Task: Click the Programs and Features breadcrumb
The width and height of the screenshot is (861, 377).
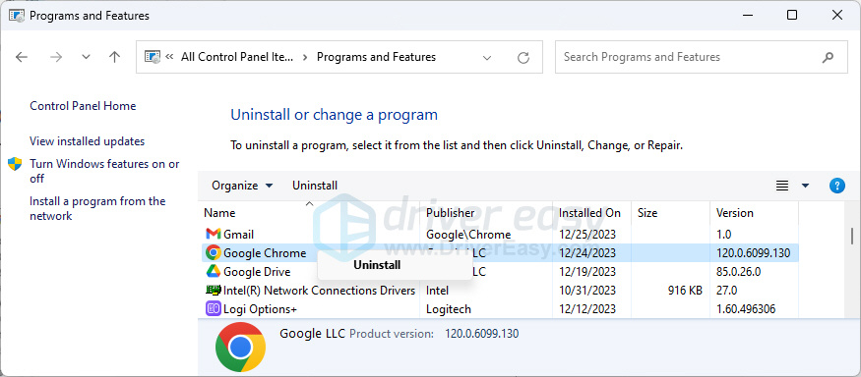Action: [x=376, y=57]
